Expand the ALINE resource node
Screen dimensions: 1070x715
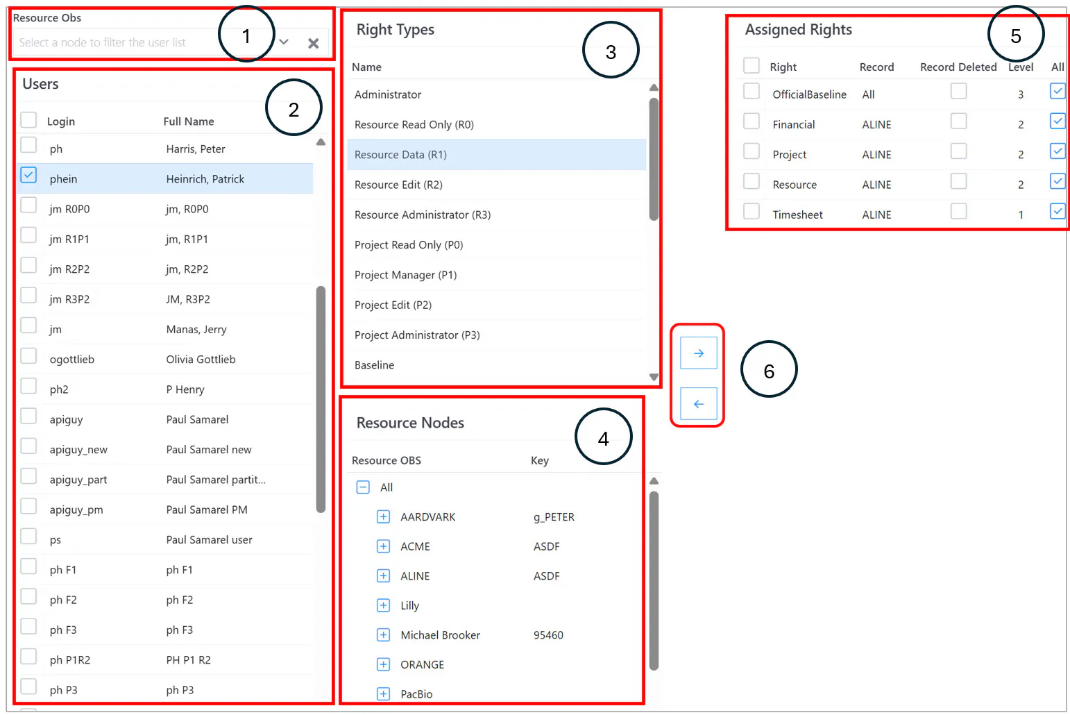click(383, 575)
